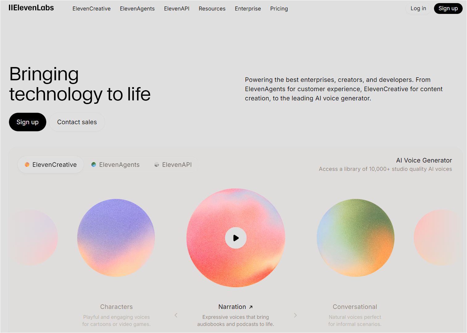Viewport: 467px width, 333px height.
Task: Open the Resources navigation menu
Action: point(212,9)
